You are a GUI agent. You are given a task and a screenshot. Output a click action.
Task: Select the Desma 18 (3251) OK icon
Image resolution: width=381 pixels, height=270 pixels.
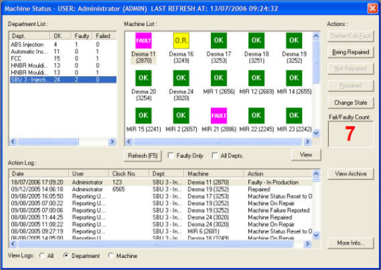click(x=256, y=41)
